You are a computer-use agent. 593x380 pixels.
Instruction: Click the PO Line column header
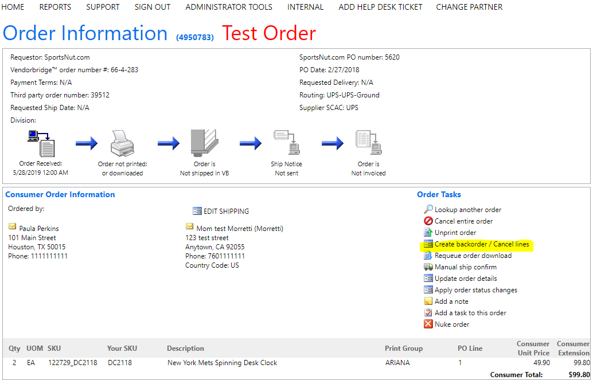[x=470, y=348]
